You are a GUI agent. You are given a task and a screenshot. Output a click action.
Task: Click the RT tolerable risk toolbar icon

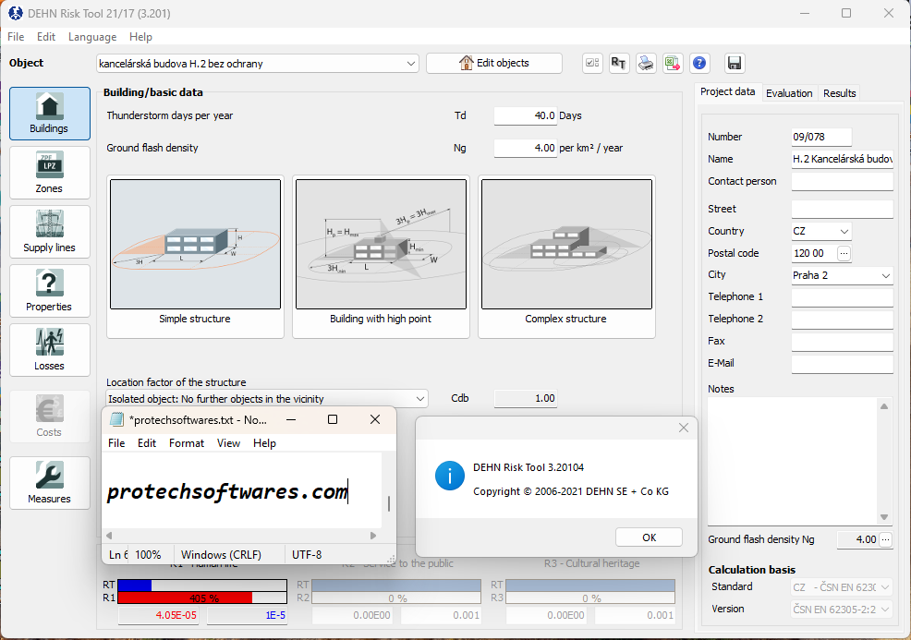tap(619, 63)
